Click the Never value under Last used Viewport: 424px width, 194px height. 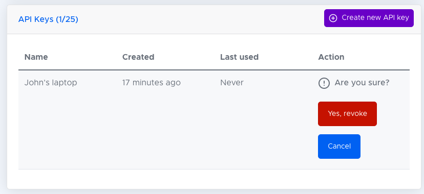click(232, 83)
